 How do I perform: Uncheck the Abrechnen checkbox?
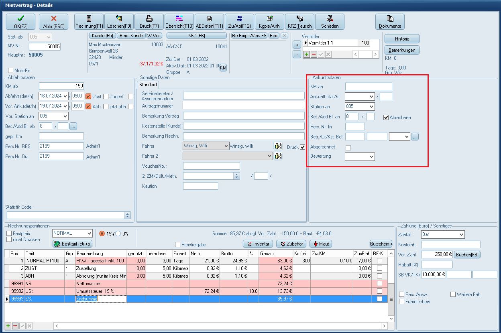(x=386, y=118)
